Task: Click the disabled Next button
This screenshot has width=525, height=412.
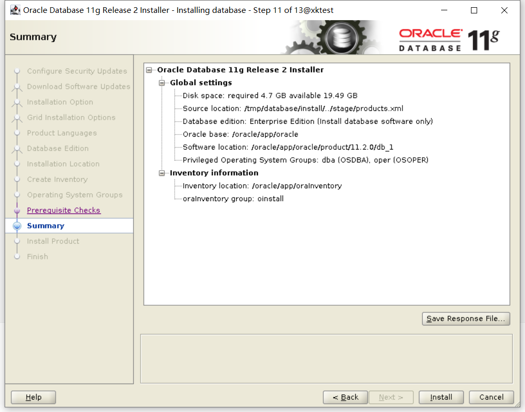Action: (391, 397)
